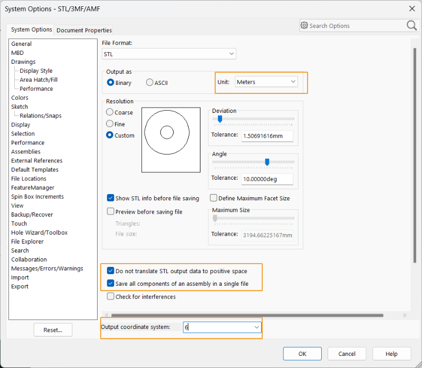Select Coarse resolution
Screen dimensions: 422x368
click(x=110, y=112)
